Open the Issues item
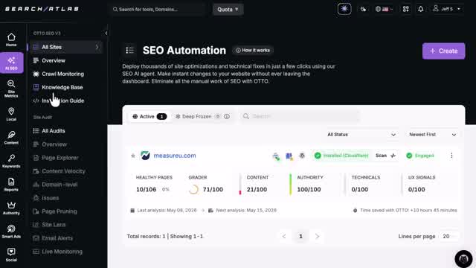The height and width of the screenshot is (268, 476). point(50,198)
